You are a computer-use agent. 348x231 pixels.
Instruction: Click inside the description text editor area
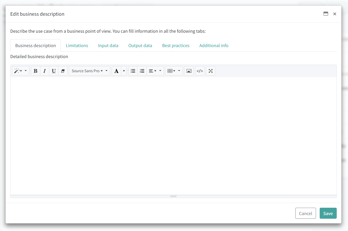click(173, 136)
